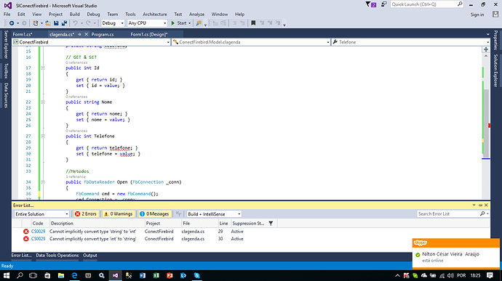502x281 pixels.
Task: Switch to the Program.cs tab
Action: point(103,34)
